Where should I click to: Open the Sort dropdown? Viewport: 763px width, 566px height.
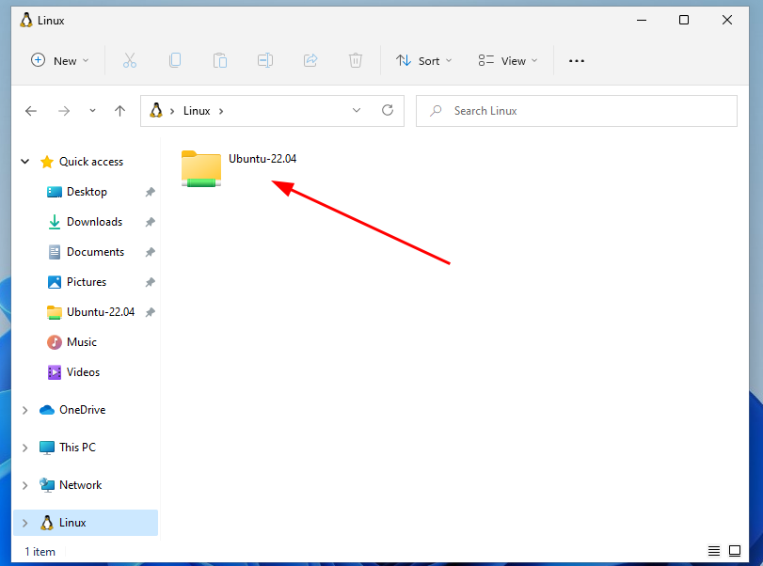pyautogui.click(x=423, y=60)
